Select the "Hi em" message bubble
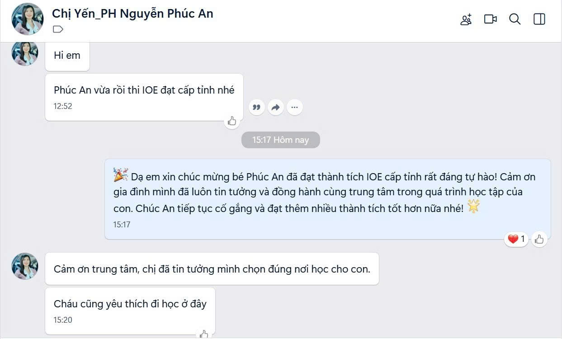Viewport: 562px width, 339px height. (x=67, y=56)
